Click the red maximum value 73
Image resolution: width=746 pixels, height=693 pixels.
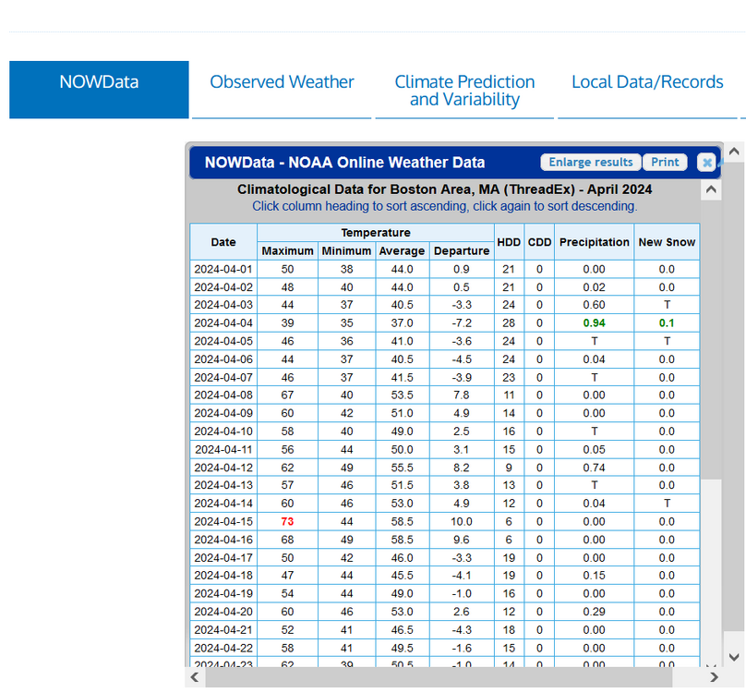[x=287, y=521]
